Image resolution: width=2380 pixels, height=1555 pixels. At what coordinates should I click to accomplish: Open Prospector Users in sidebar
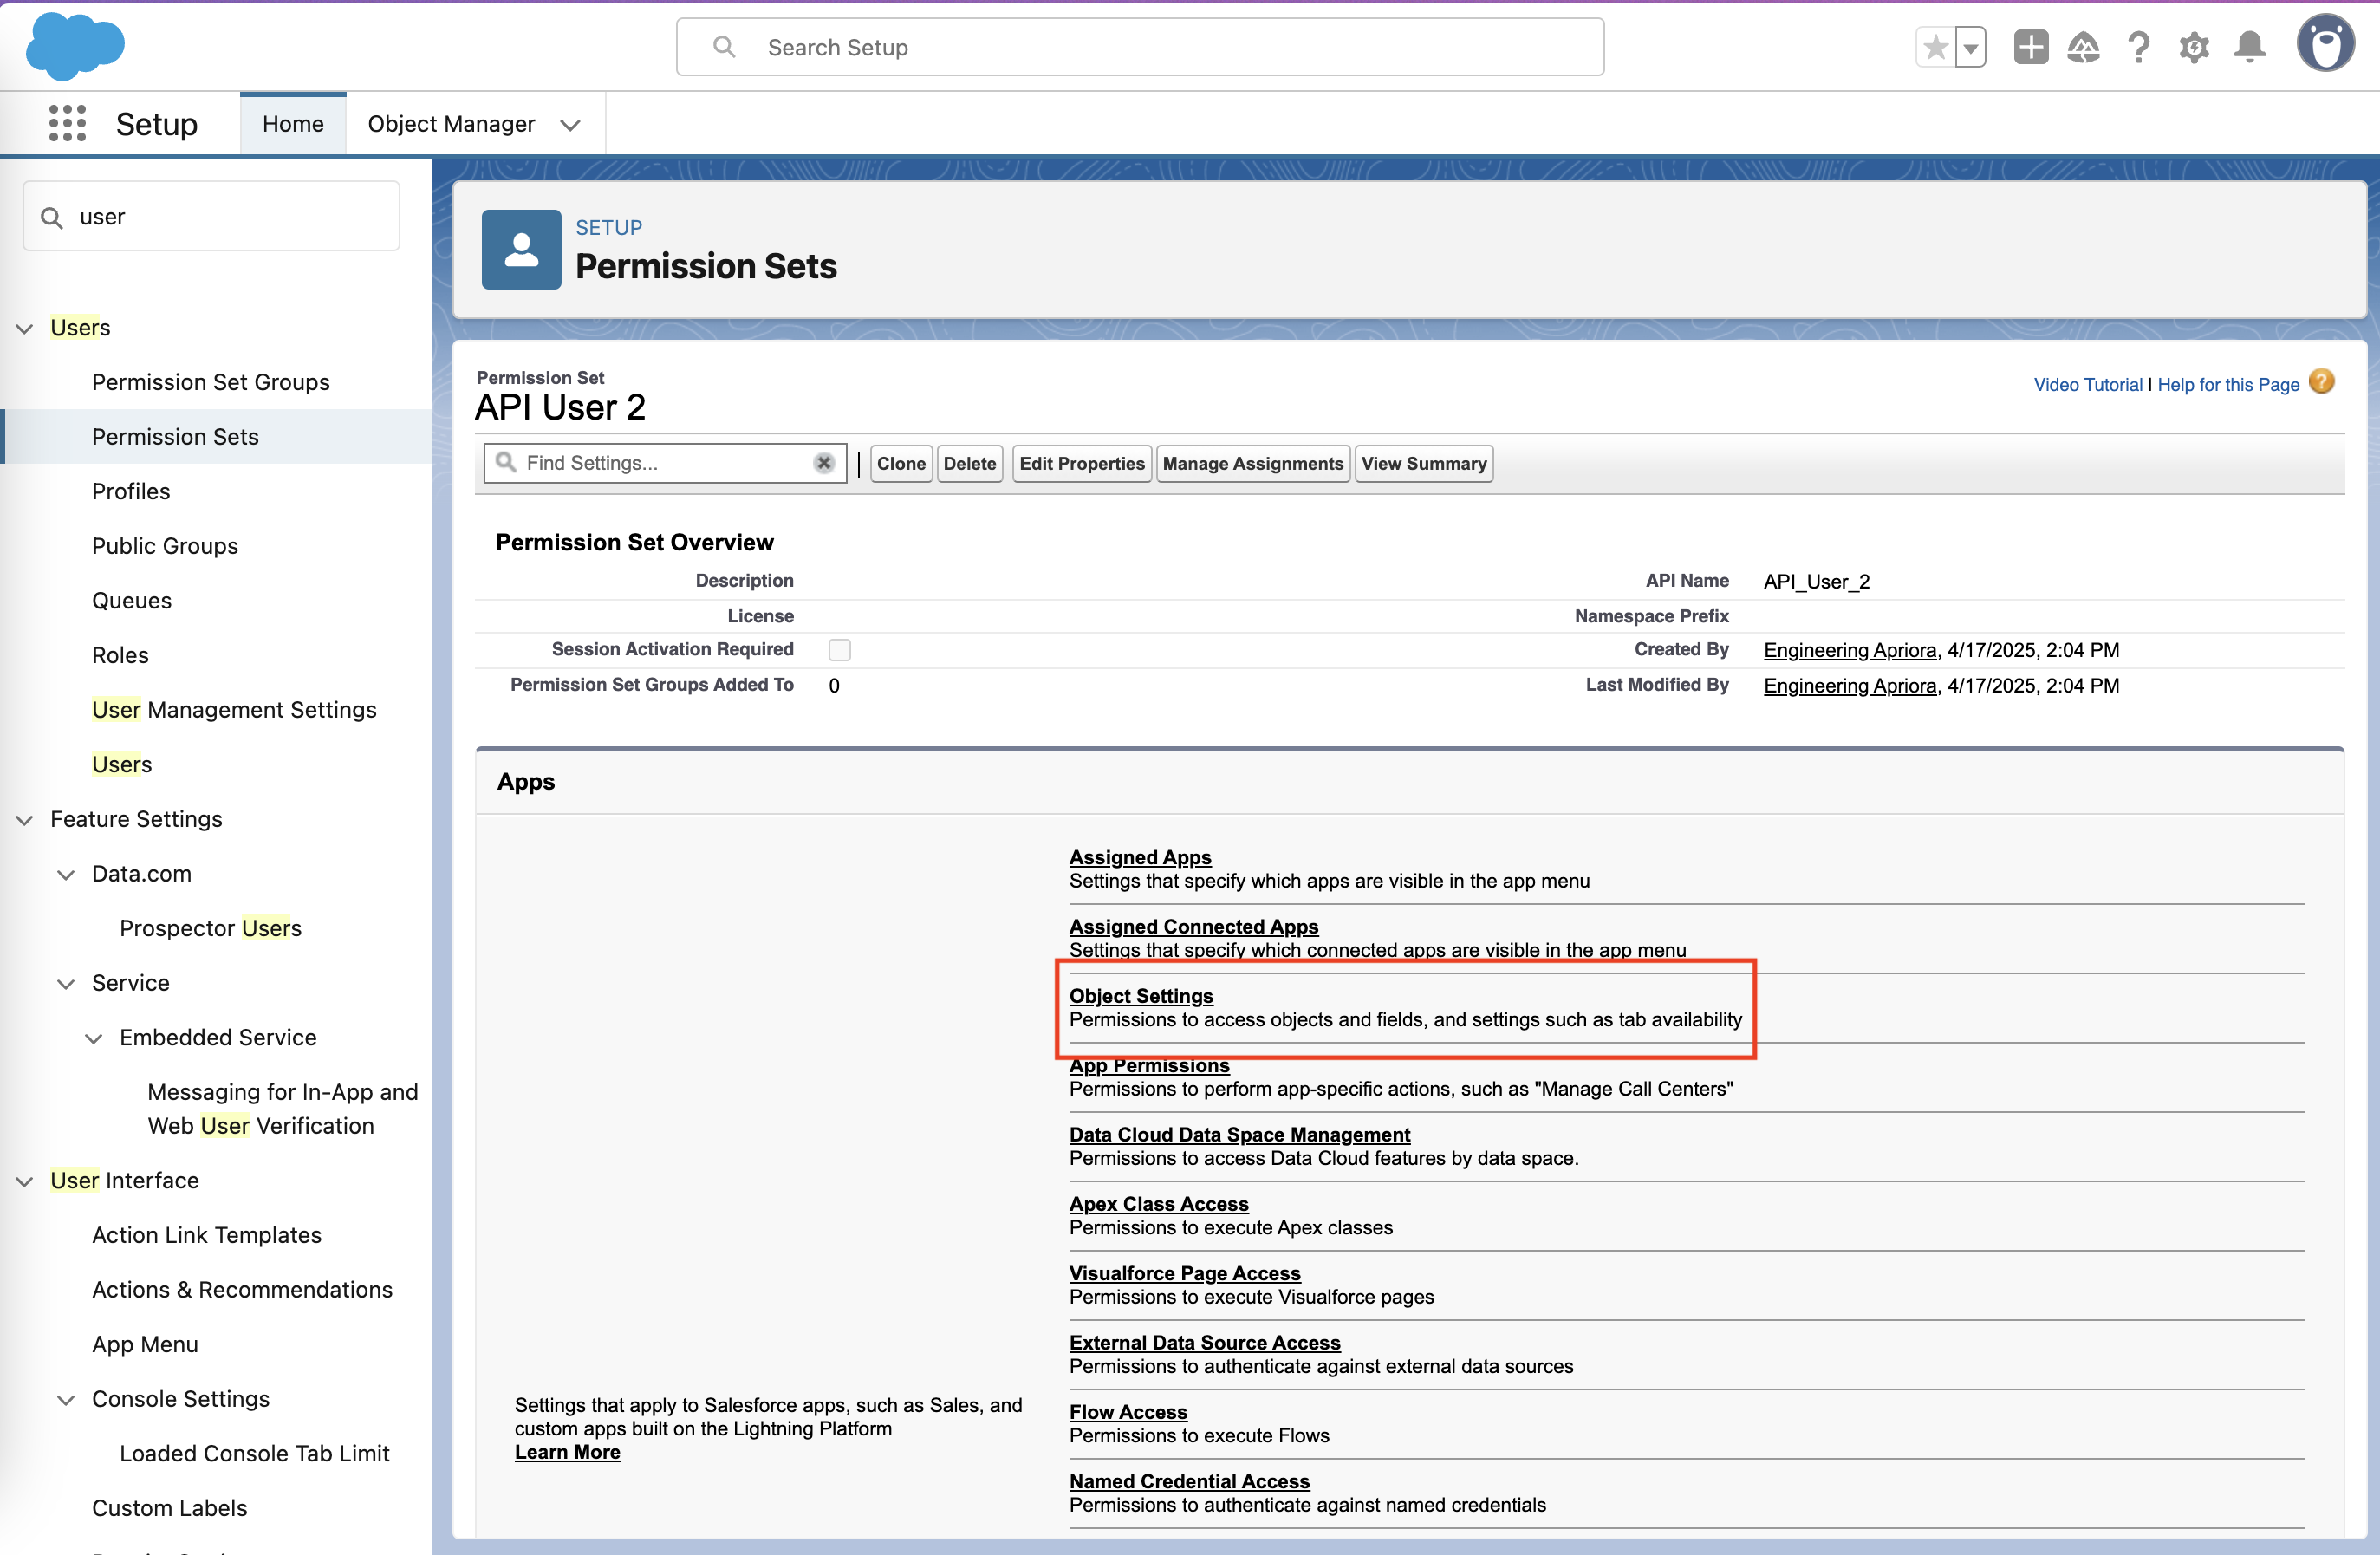211,928
